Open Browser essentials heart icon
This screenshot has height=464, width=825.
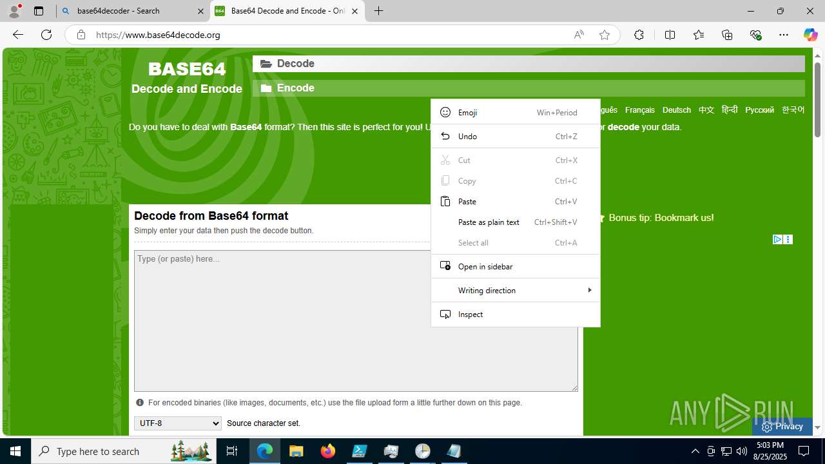(x=755, y=35)
